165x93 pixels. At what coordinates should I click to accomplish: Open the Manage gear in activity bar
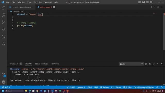pos(3,82)
